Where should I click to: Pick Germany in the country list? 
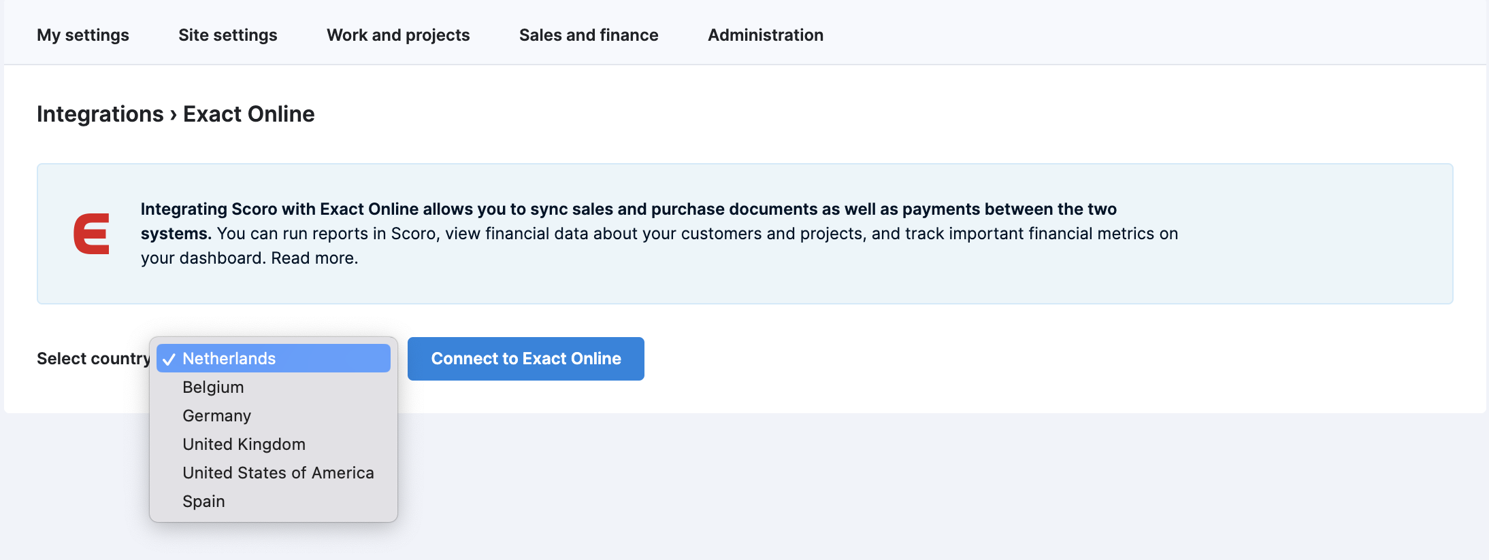click(x=274, y=415)
